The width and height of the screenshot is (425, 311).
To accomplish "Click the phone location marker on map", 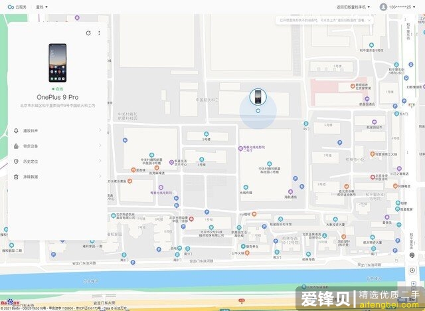I will [258, 97].
